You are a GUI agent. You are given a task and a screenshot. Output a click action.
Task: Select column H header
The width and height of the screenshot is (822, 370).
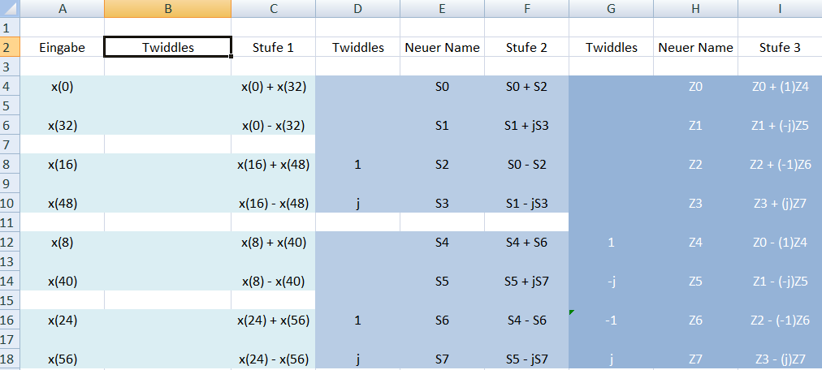695,9
